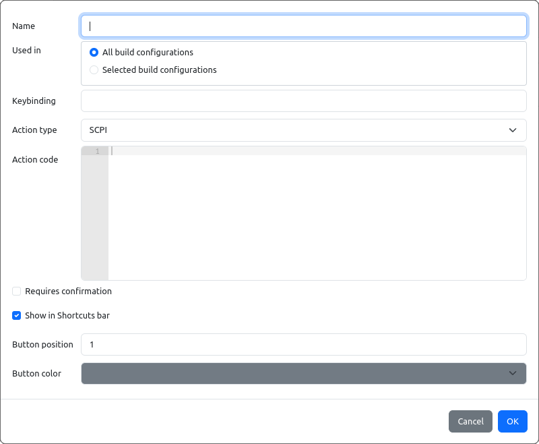Confirm the dialog with OK
Image resolution: width=539 pixels, height=444 pixels.
pos(513,421)
